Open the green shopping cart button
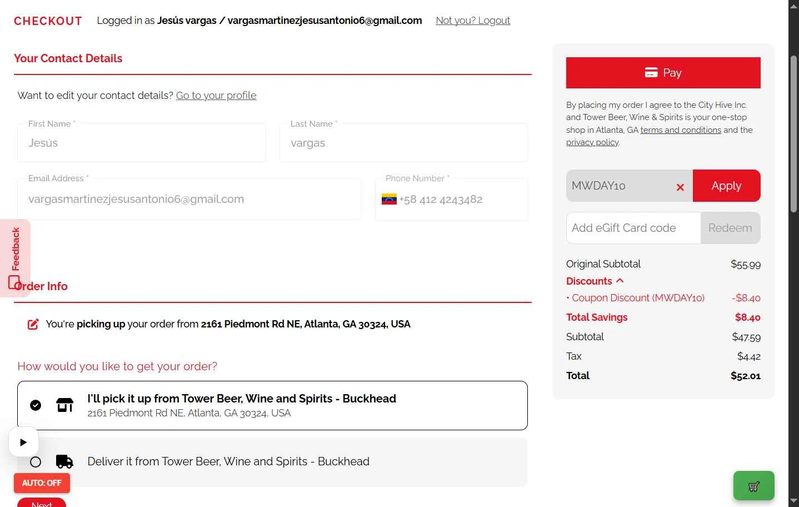 click(754, 486)
